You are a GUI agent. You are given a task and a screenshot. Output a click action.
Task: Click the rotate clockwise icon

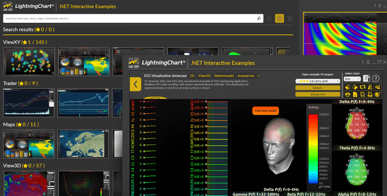(x=355, y=87)
